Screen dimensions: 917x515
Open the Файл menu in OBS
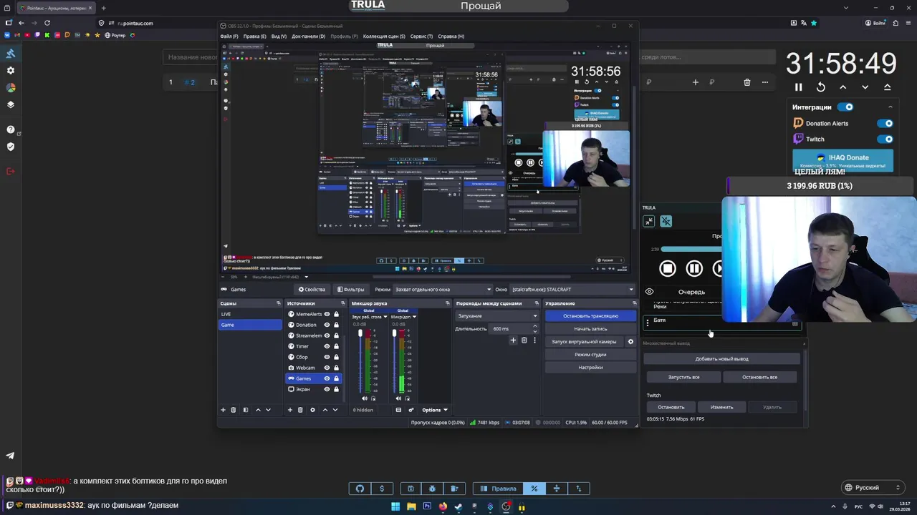229,36
